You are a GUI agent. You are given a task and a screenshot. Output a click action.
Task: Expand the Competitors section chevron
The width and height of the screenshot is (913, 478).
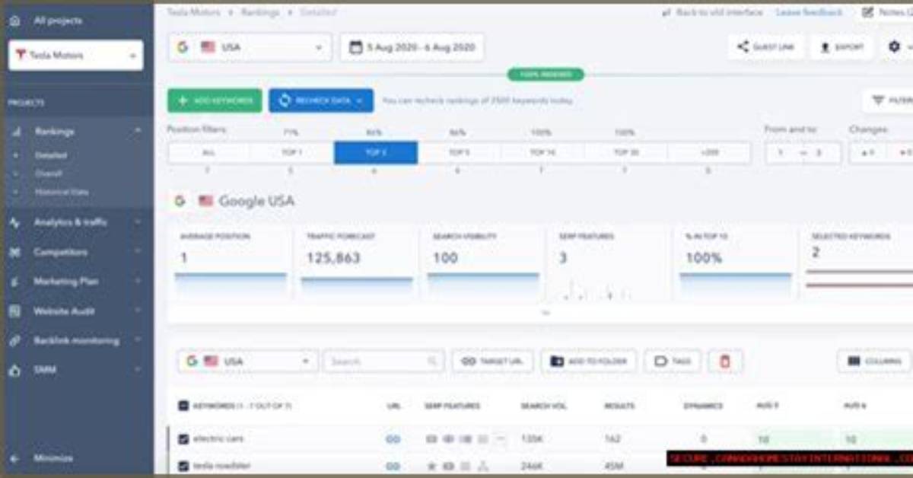tap(138, 252)
